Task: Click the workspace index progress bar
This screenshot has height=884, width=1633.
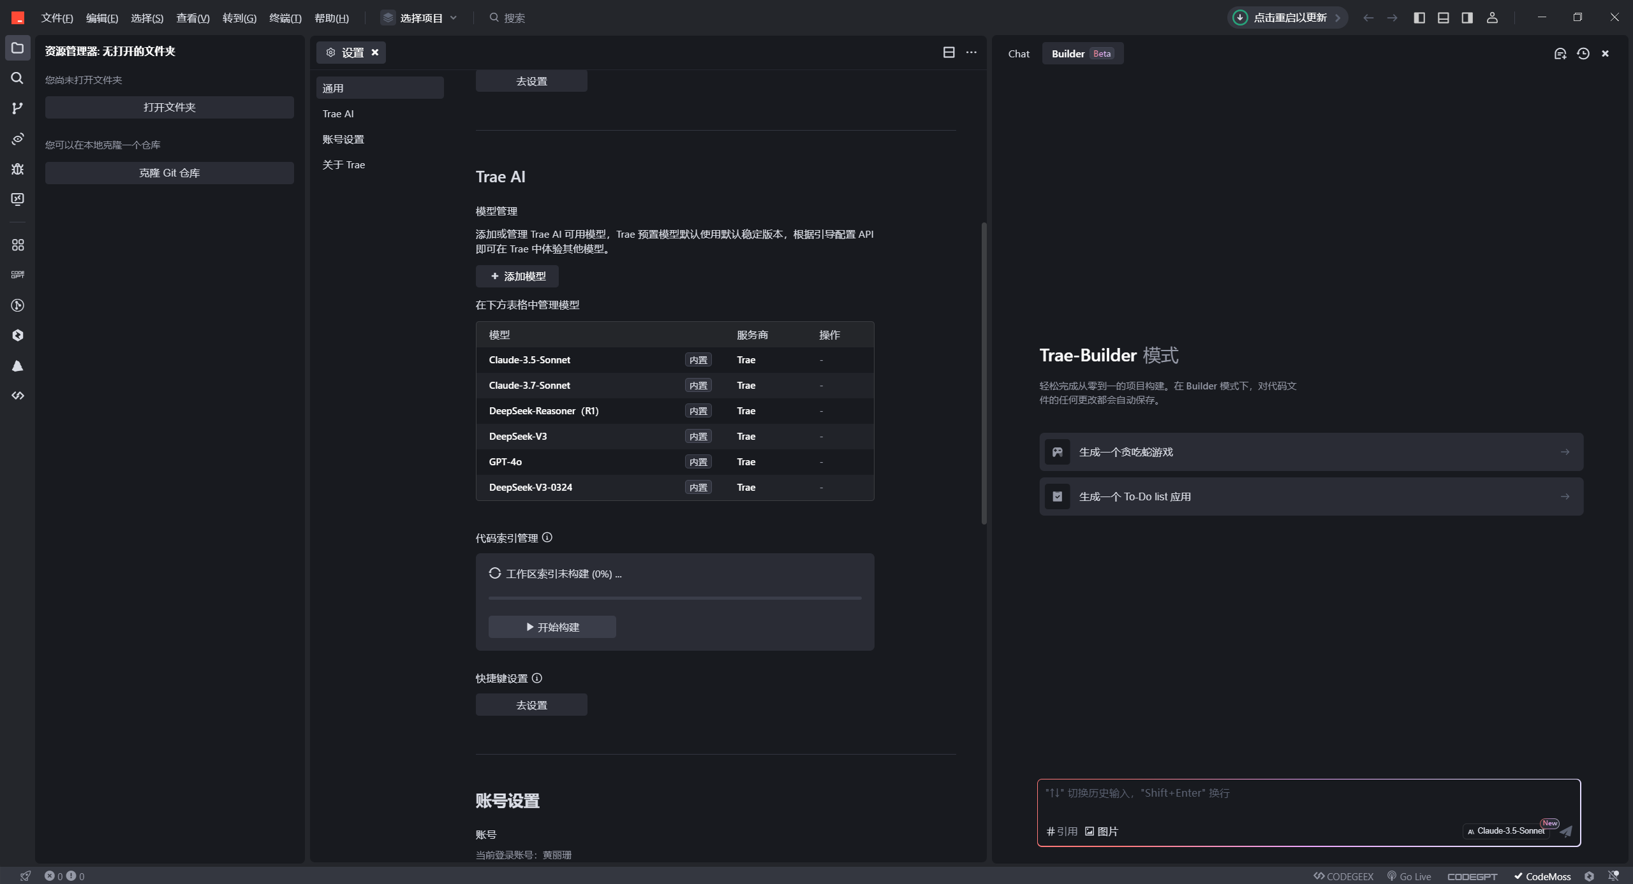Action: [674, 598]
